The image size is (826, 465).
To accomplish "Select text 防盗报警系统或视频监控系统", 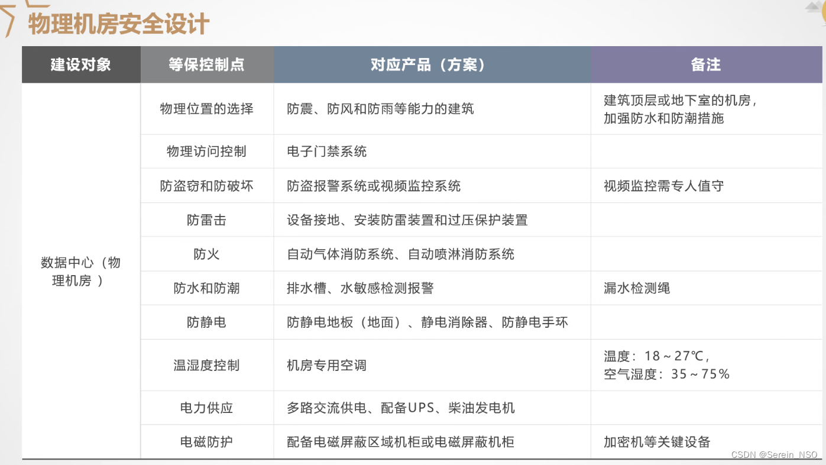I will (x=374, y=186).
